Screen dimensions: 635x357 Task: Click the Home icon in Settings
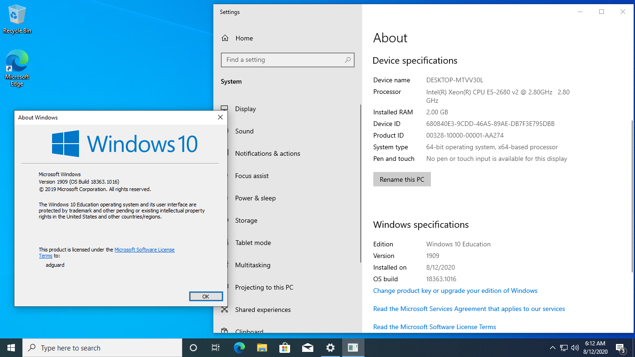[x=225, y=38]
